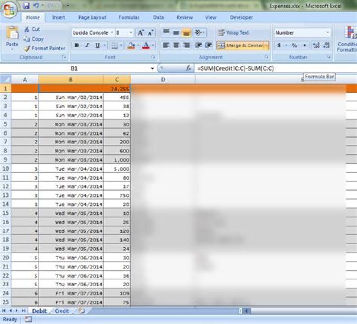Image resolution: width=357 pixels, height=324 pixels.
Task: Switch to the Home ribbon tab
Action: pyautogui.click(x=33, y=17)
